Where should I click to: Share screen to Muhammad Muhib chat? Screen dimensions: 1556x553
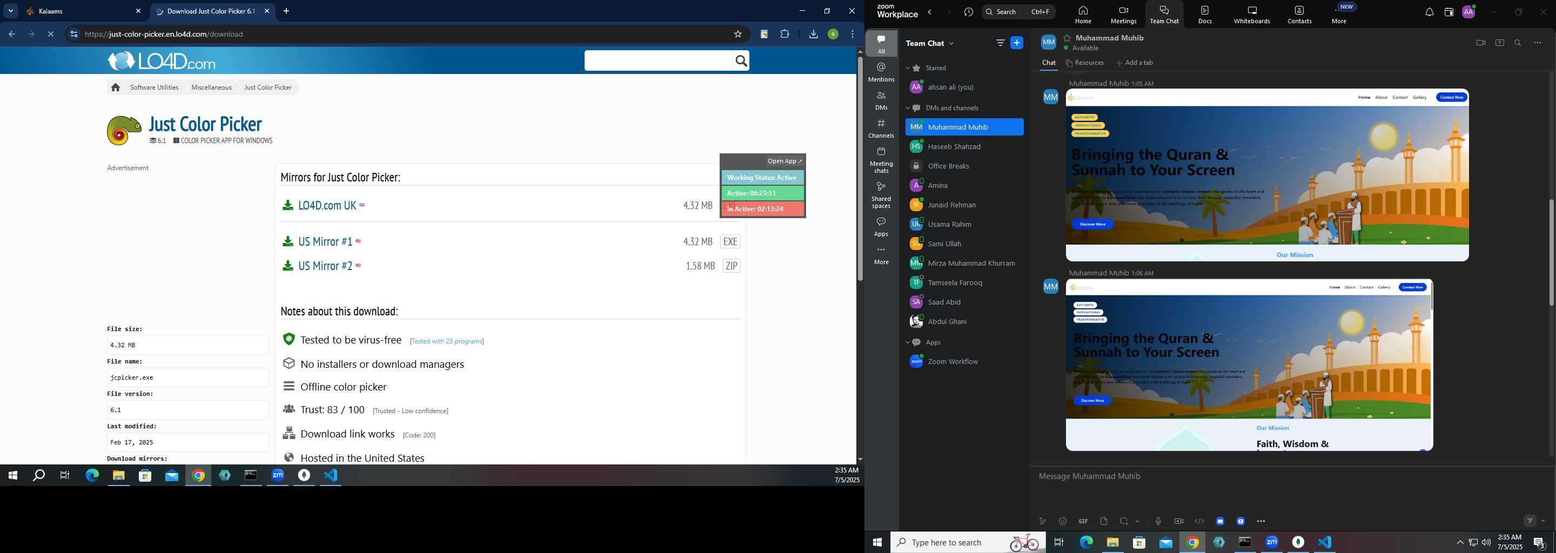(x=1500, y=43)
